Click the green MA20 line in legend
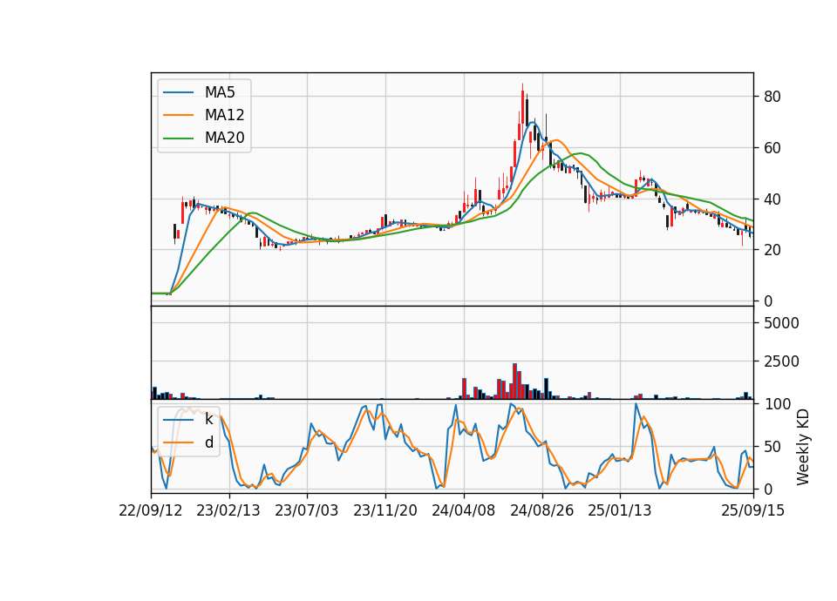Screen dimensions: 837x601 (178, 138)
